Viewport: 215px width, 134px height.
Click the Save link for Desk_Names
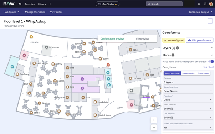pyautogui.click(x=205, y=67)
